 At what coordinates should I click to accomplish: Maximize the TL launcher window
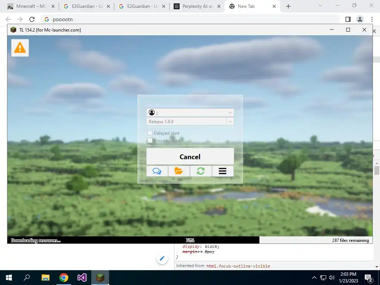348,30
